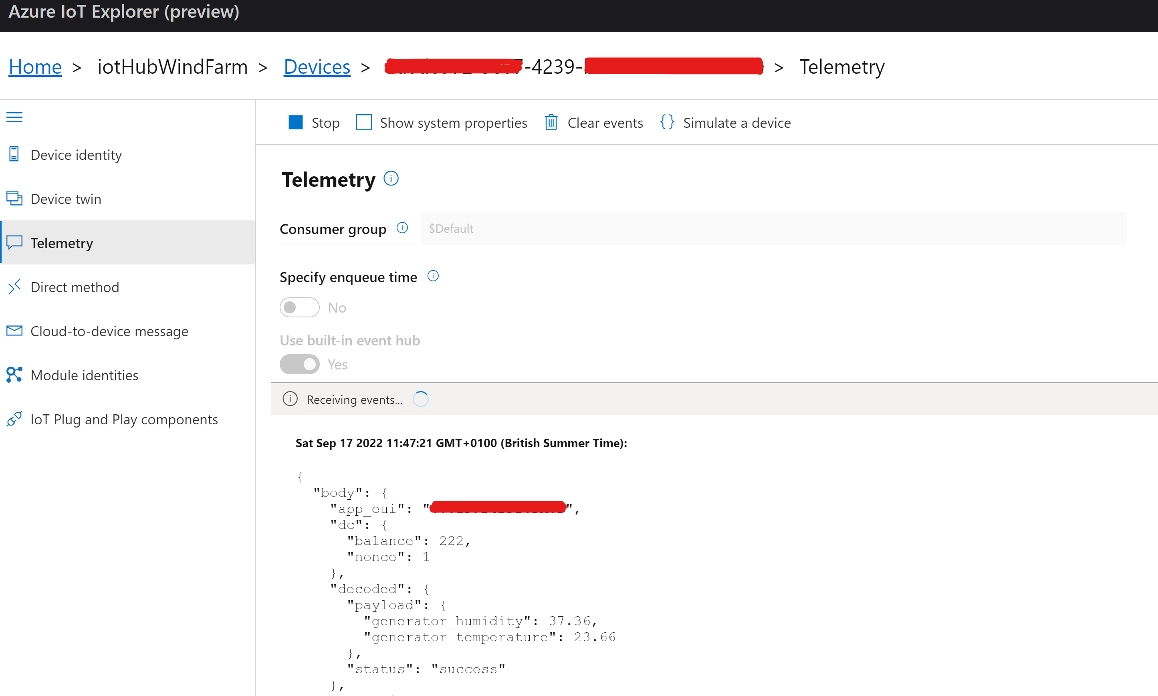This screenshot has width=1158, height=696.
Task: Click info icon beside Consumer group label
Action: (402, 228)
